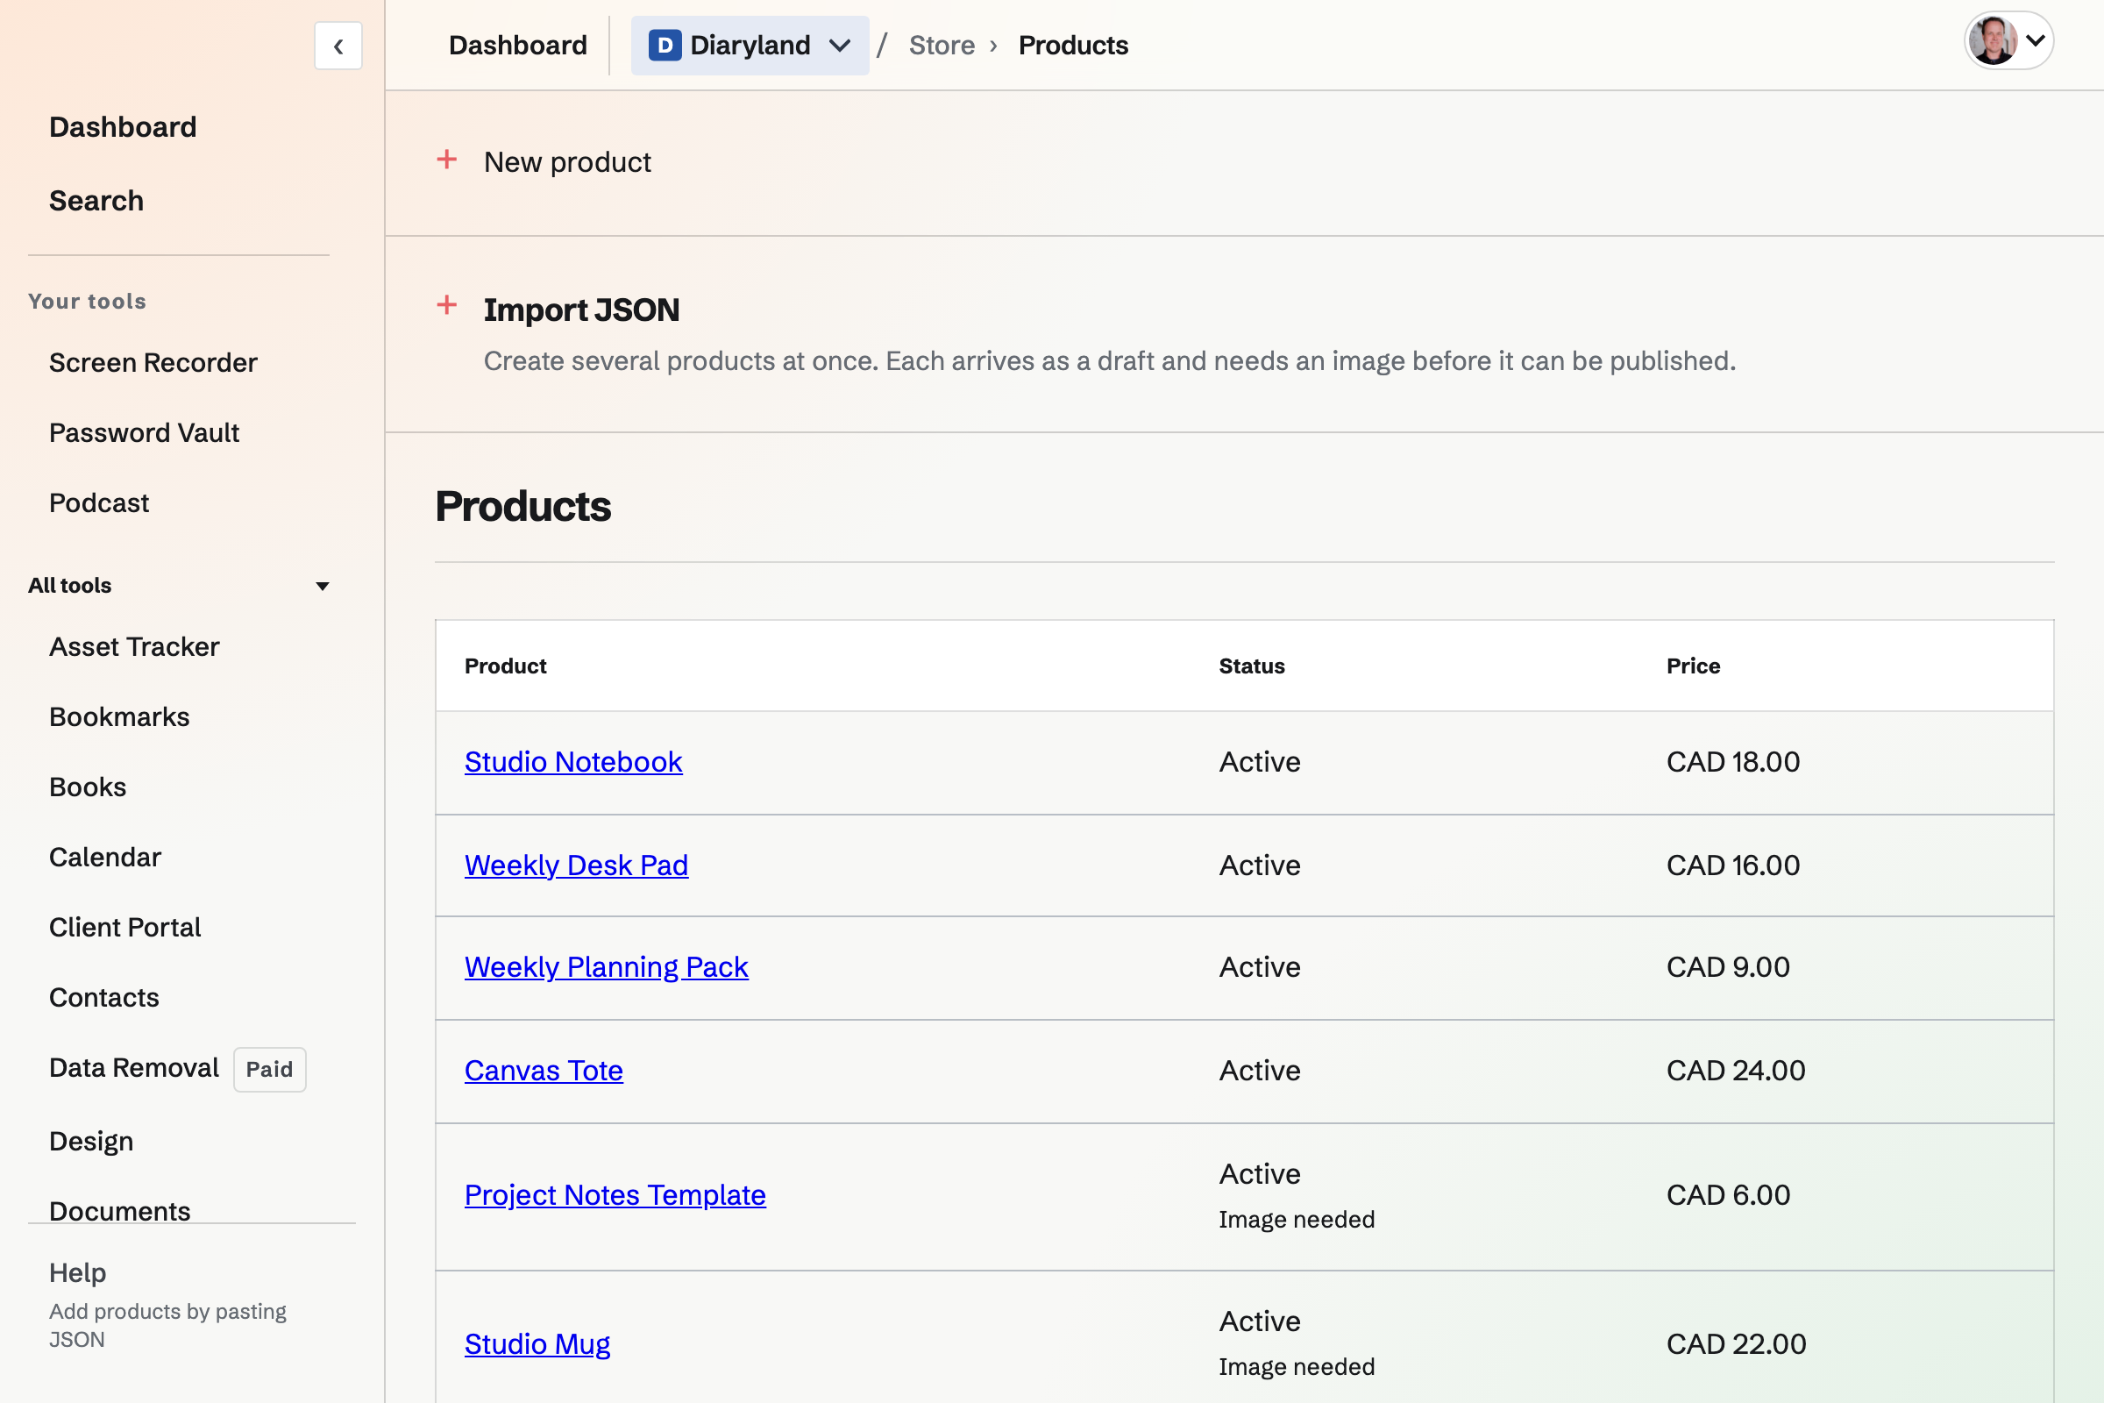Open Help in the sidebar

pyautogui.click(x=78, y=1272)
